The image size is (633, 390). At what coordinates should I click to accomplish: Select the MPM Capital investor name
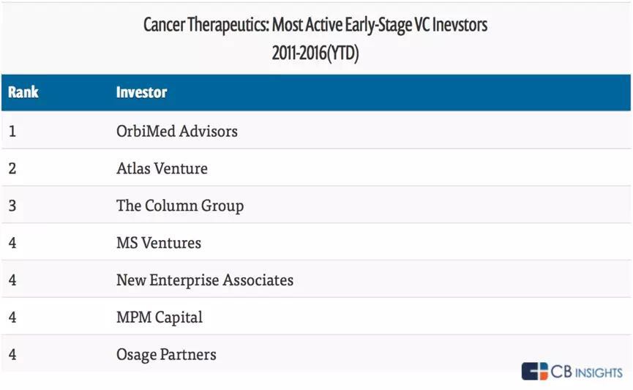(159, 318)
